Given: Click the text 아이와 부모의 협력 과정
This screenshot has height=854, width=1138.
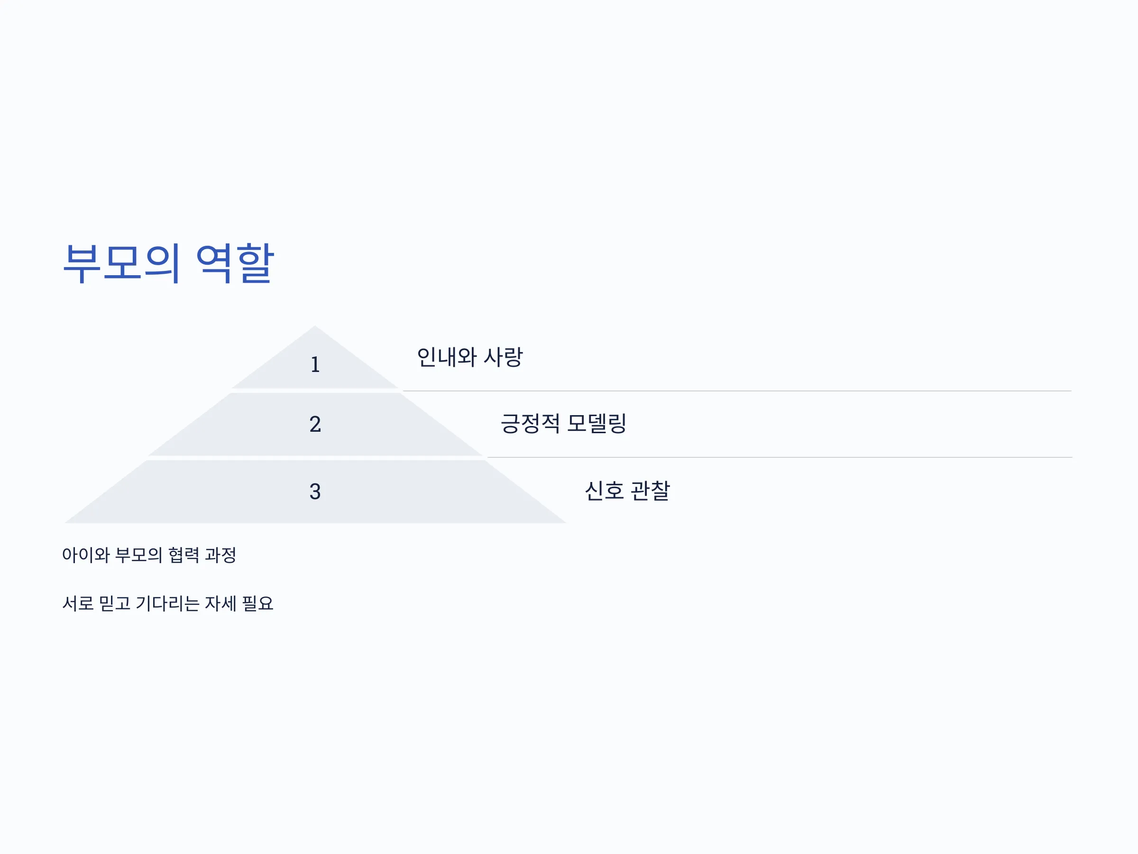Looking at the screenshot, I should pyautogui.click(x=149, y=555).
